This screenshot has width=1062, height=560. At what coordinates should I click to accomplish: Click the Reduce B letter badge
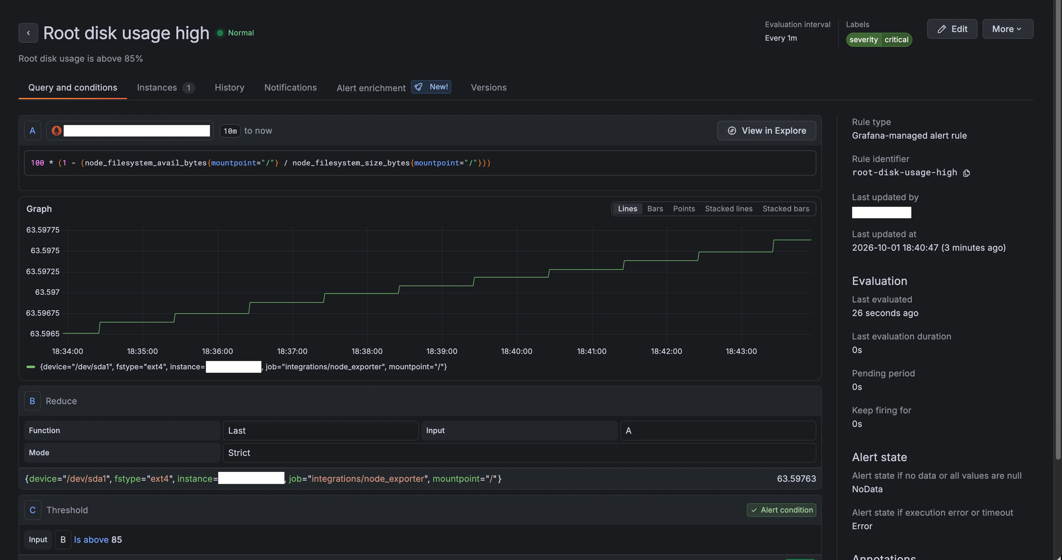click(x=33, y=401)
